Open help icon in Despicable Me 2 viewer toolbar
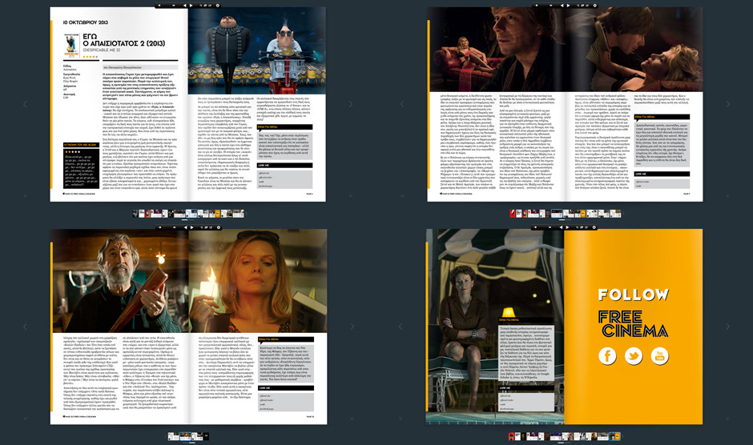The width and height of the screenshot is (753, 445). 218,6
